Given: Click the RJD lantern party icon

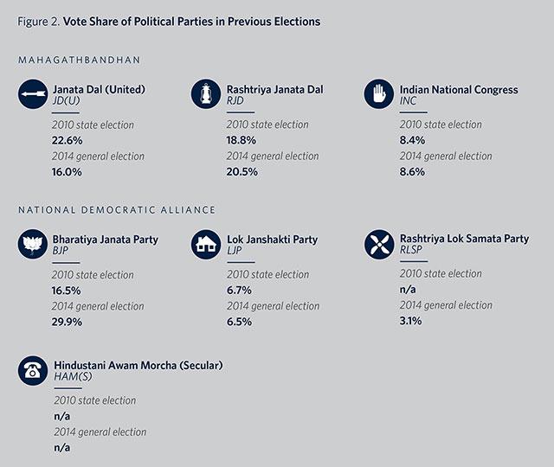Looking at the screenshot, I should pos(206,94).
